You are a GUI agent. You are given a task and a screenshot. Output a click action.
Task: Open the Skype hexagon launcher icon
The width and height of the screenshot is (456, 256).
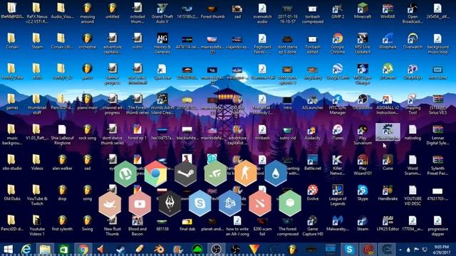tap(199, 203)
